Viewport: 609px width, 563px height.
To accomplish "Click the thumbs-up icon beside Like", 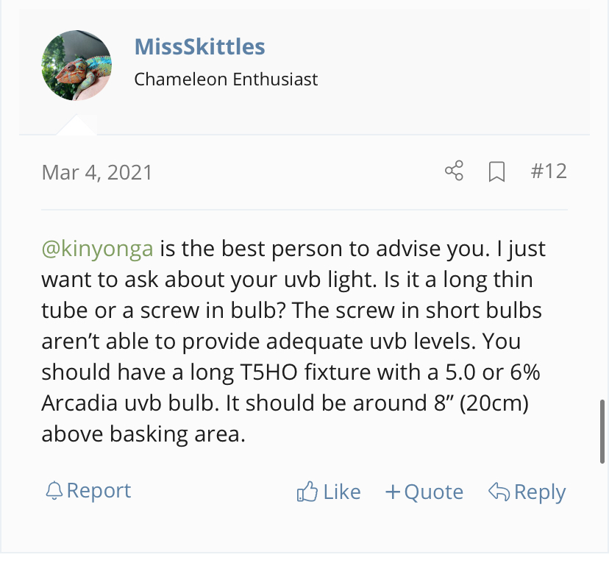I will (x=307, y=492).
